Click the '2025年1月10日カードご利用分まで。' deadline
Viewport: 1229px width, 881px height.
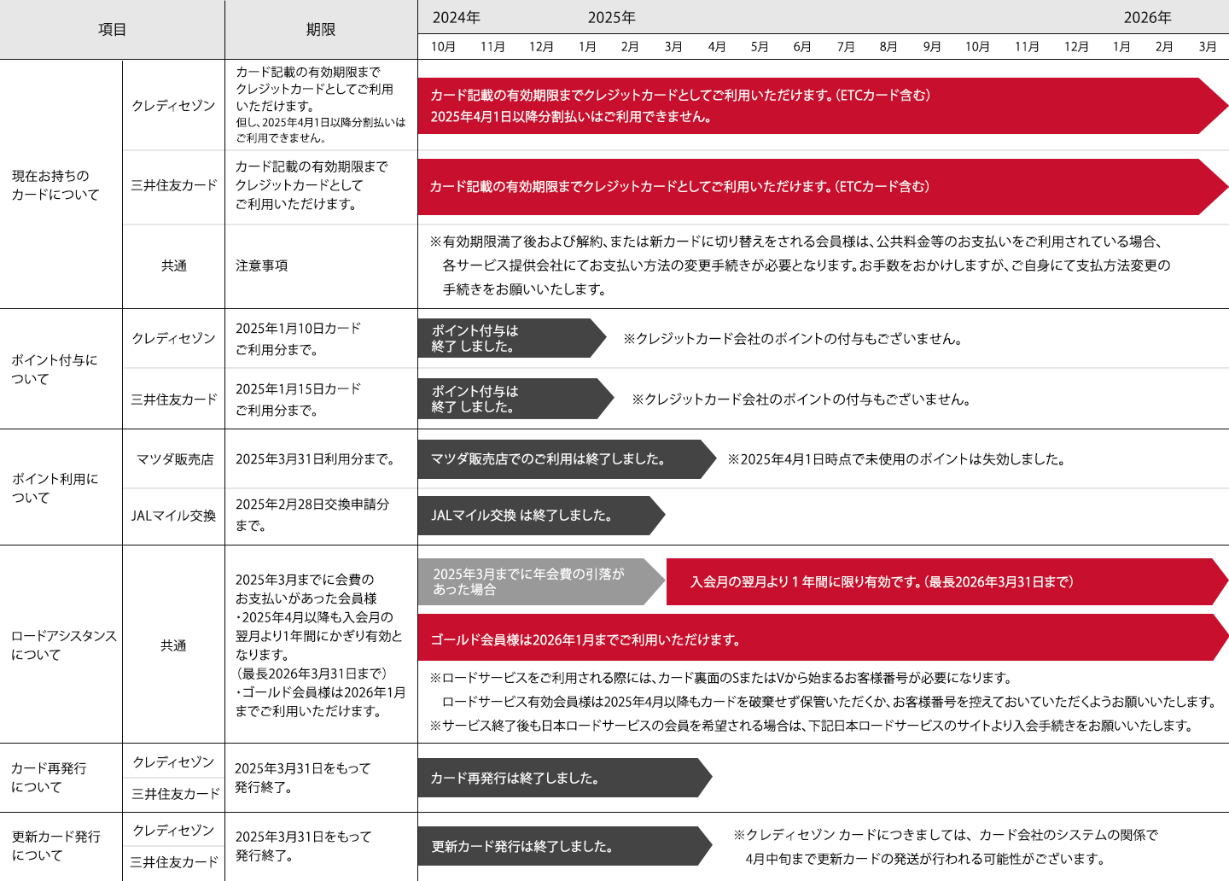[299, 339]
